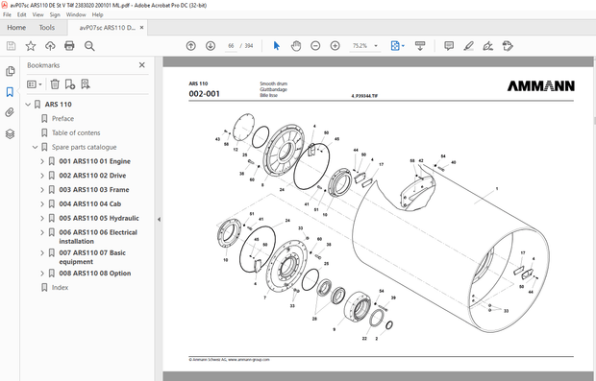The height and width of the screenshot is (381, 596).
Task: Expand 001 ARS110 01 Engine bookmark
Action: (x=42, y=161)
